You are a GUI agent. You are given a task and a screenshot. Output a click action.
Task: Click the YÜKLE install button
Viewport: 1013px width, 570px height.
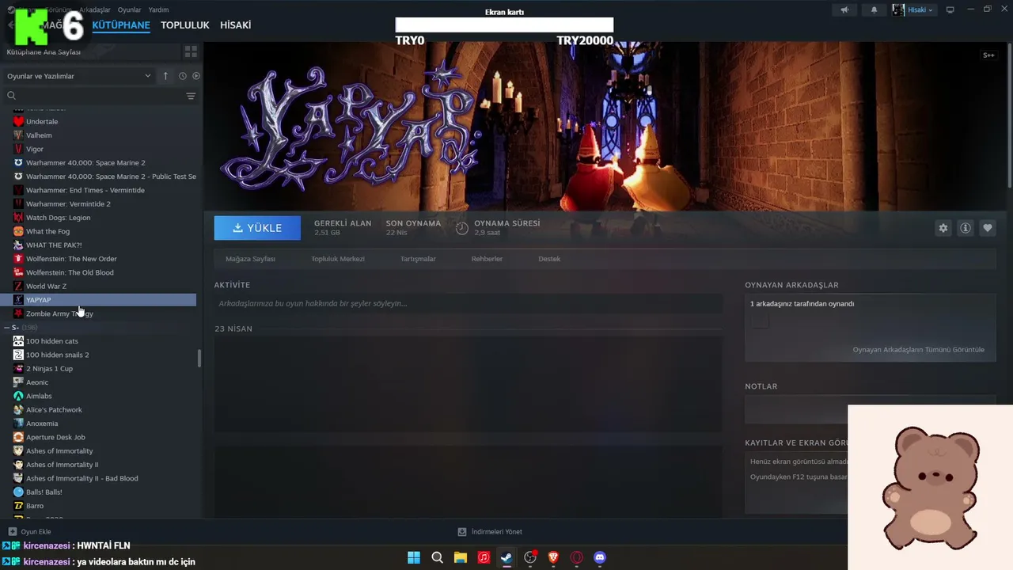257,228
